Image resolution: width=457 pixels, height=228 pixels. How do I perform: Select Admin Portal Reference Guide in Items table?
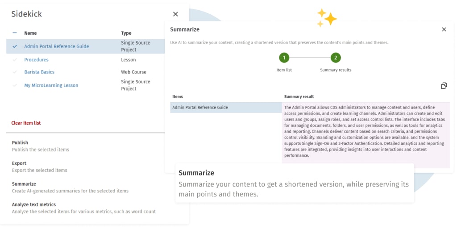point(200,107)
